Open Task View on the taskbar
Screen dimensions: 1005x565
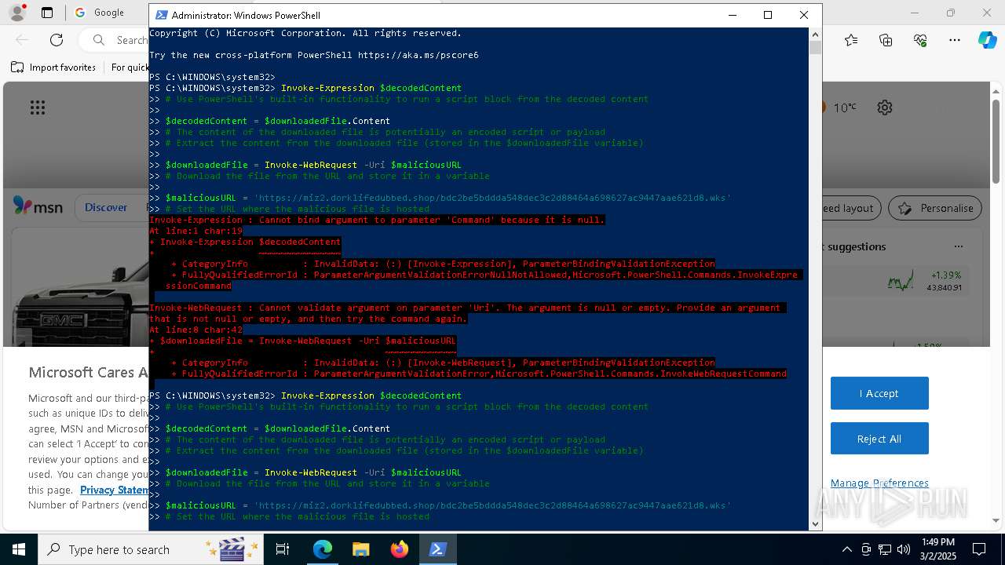(283, 549)
